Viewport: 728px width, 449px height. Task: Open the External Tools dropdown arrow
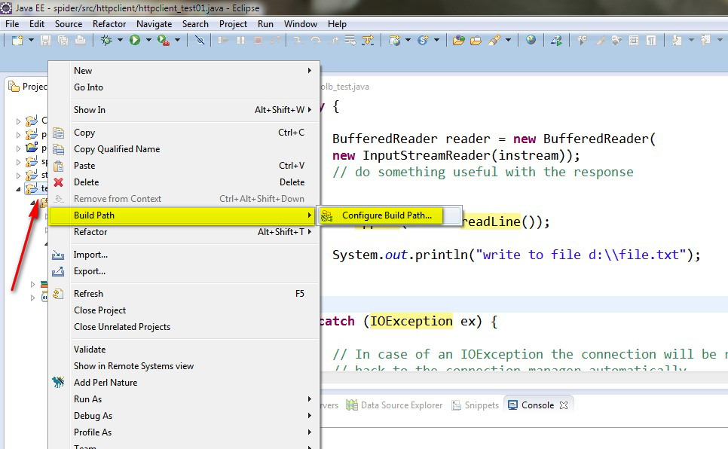[x=177, y=41]
